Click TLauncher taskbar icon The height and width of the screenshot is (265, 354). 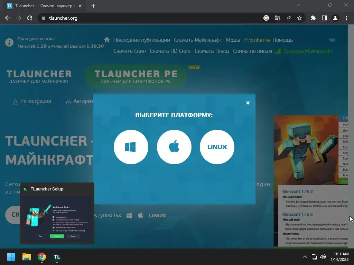57,257
